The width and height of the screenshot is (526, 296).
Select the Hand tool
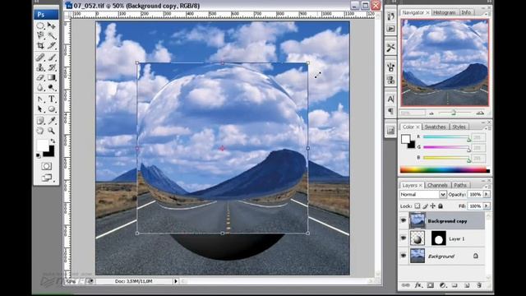[x=40, y=131]
